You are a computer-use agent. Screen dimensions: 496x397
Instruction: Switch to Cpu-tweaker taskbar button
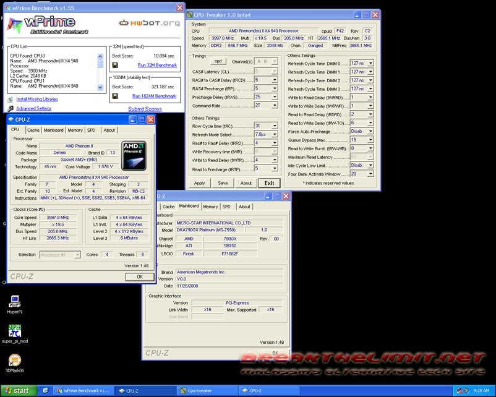click(208, 391)
